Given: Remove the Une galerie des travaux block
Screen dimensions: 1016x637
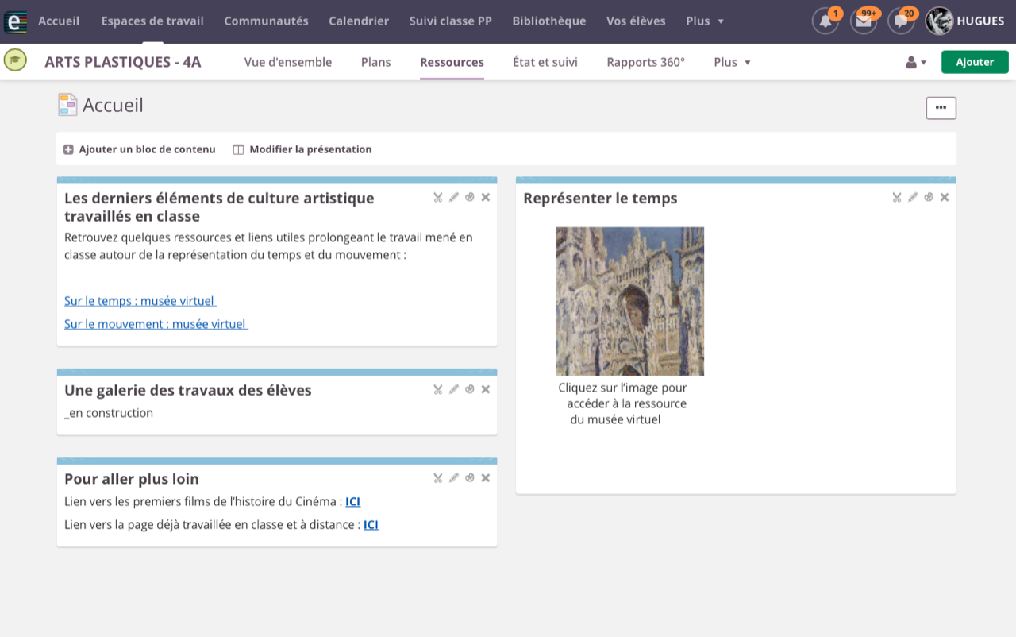Looking at the screenshot, I should click(x=486, y=389).
